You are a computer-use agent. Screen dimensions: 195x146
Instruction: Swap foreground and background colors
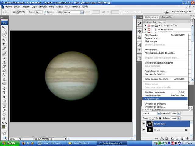click(x=6, y=123)
